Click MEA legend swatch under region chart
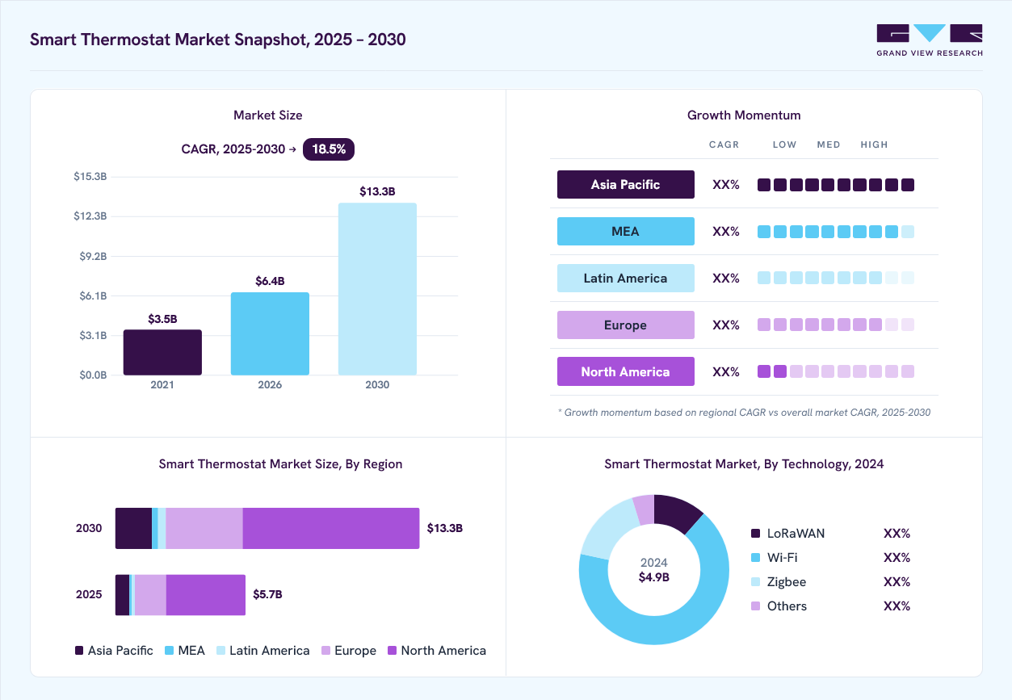 (x=170, y=651)
